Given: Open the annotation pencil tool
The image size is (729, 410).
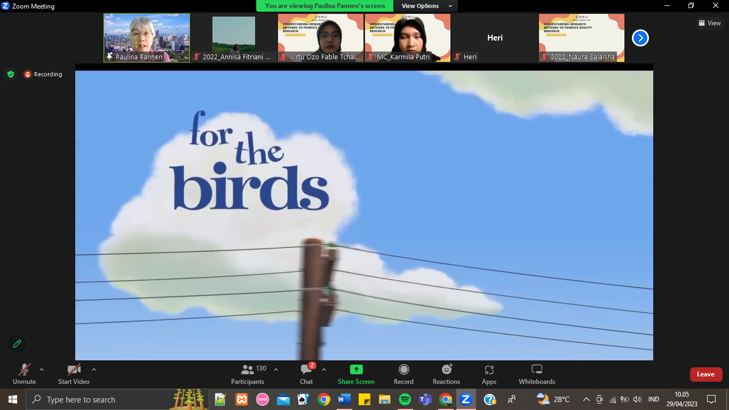Looking at the screenshot, I should pos(17,344).
